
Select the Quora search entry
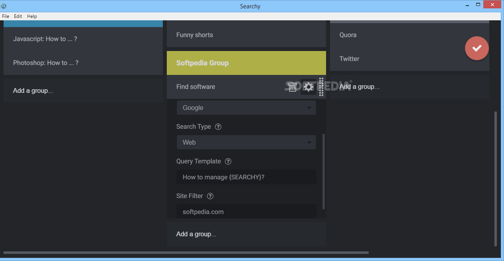click(x=410, y=35)
